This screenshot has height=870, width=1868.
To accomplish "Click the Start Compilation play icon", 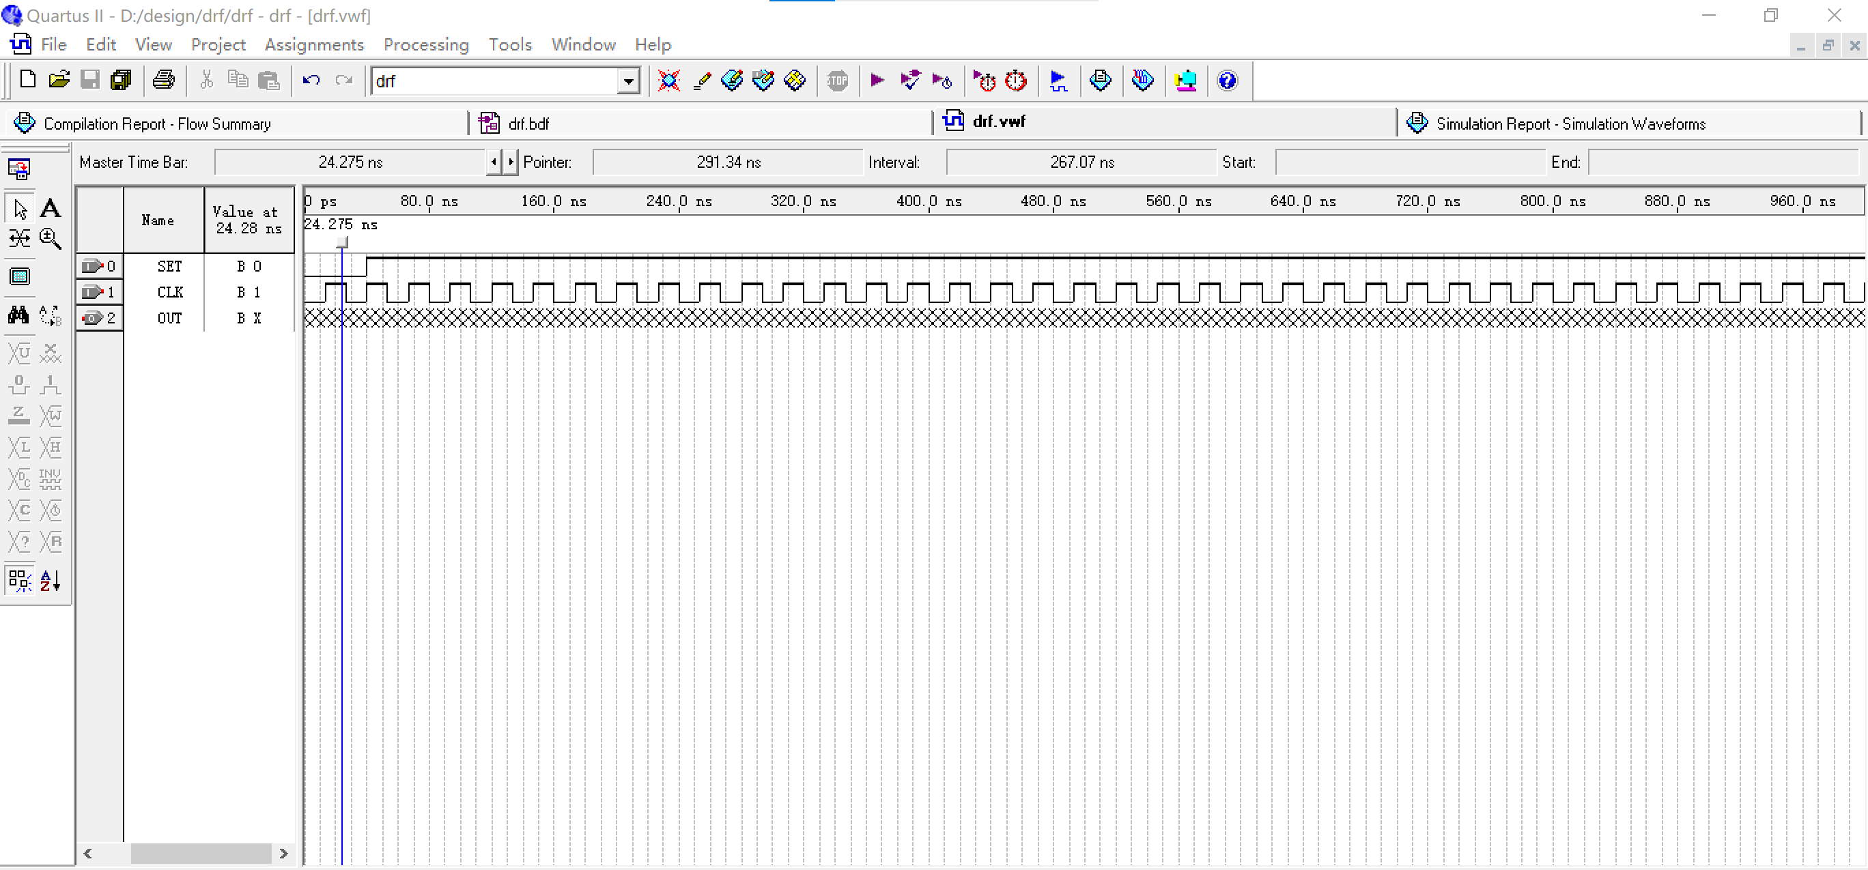I will (x=877, y=81).
